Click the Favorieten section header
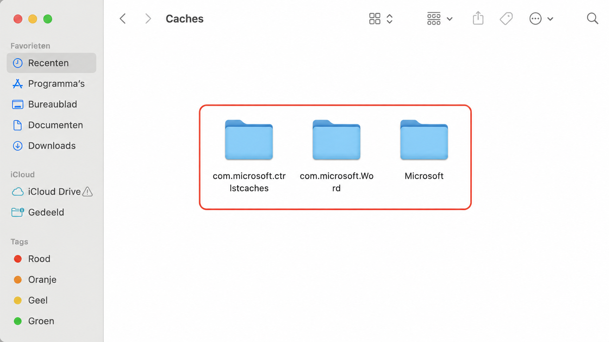 click(x=30, y=46)
